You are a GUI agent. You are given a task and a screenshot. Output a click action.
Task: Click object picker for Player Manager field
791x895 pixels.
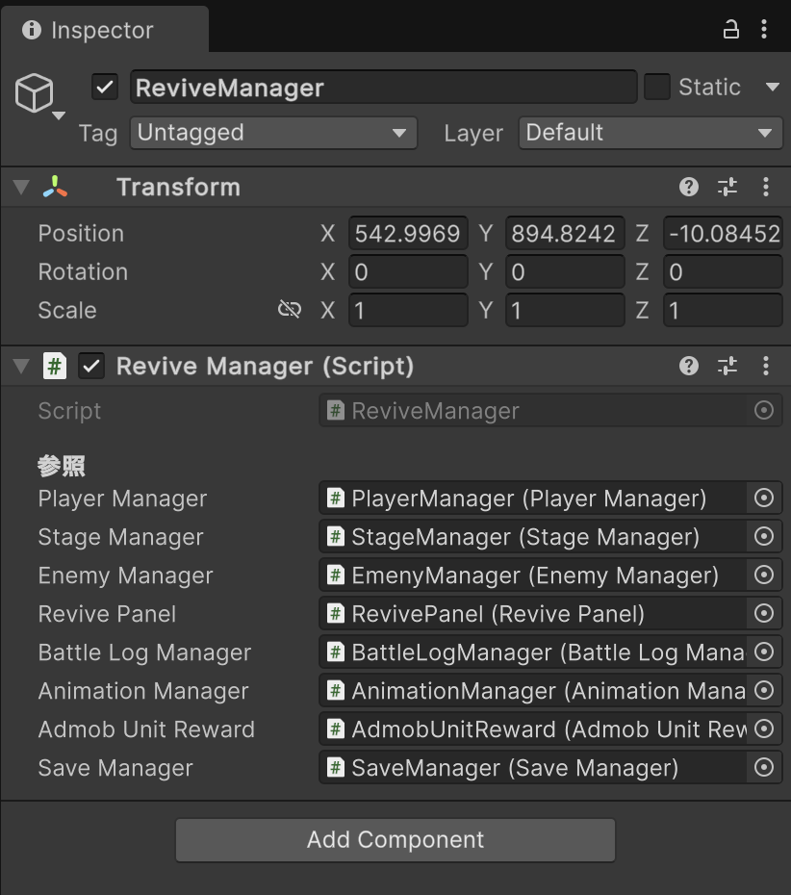click(x=764, y=499)
